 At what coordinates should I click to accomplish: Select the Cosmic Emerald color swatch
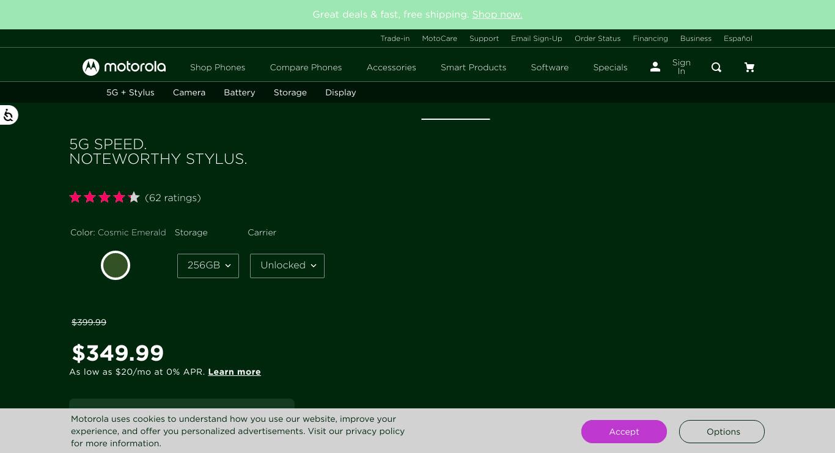click(x=116, y=265)
